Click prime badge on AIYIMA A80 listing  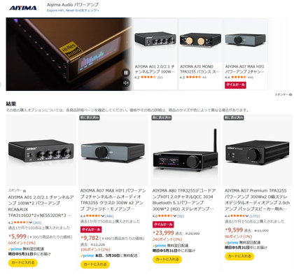tap(159, 246)
